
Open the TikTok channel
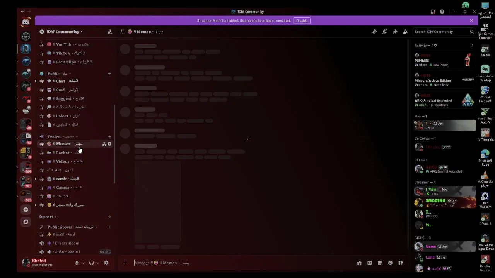pos(75,53)
